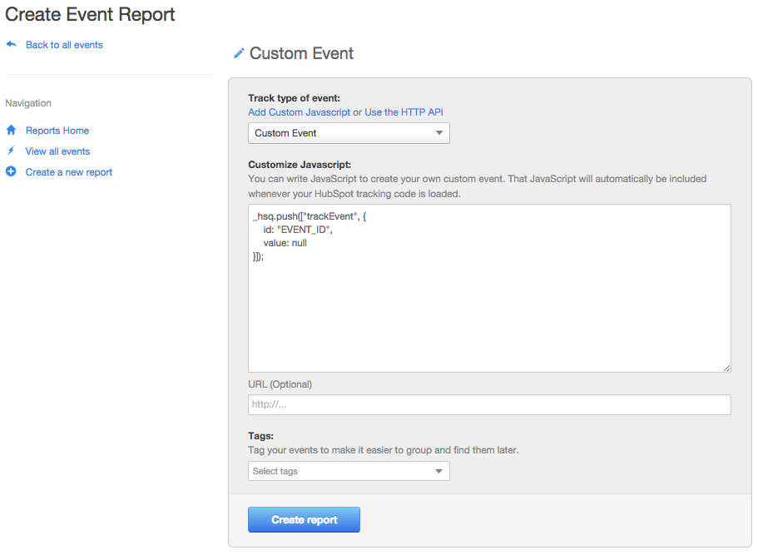
Task: Open the Select tags dropdown
Action: click(349, 471)
